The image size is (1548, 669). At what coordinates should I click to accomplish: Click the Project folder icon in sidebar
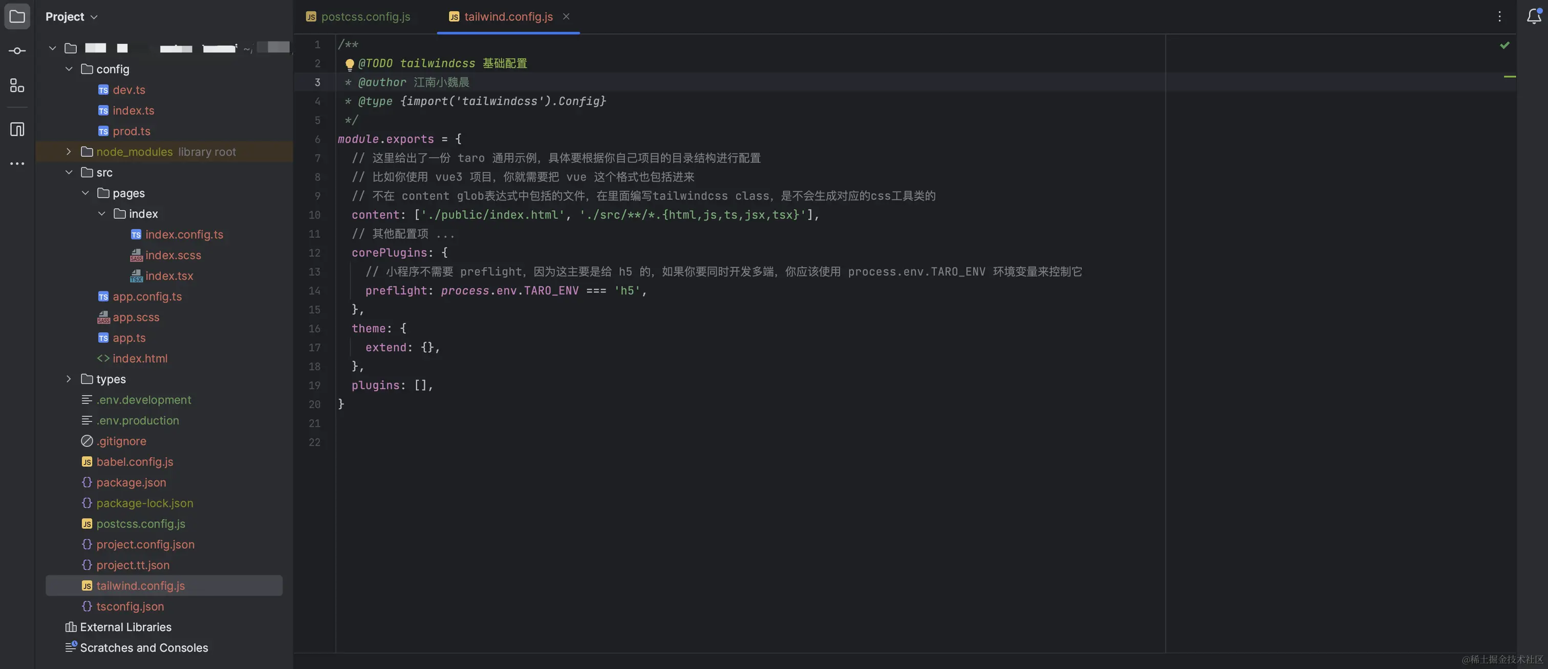pyautogui.click(x=17, y=16)
